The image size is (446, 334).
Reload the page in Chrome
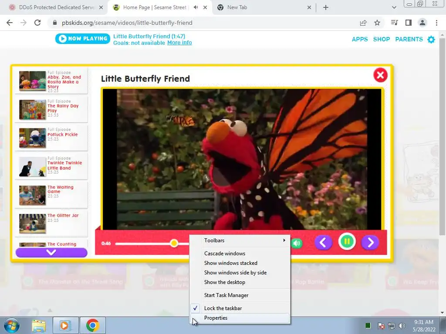click(37, 23)
